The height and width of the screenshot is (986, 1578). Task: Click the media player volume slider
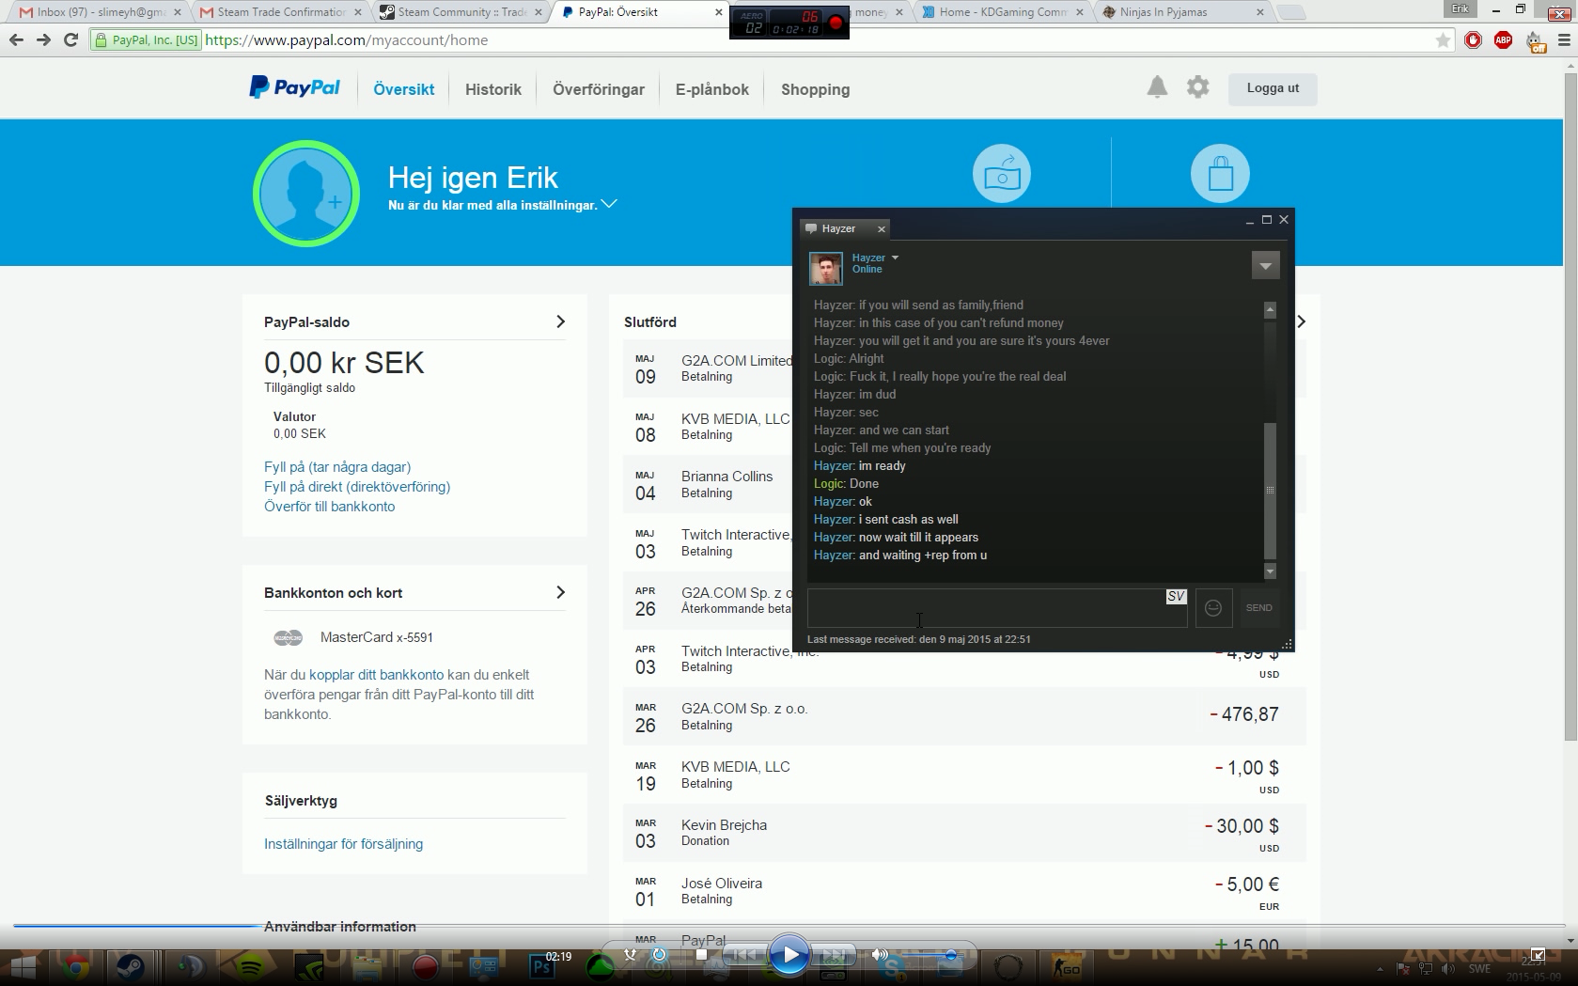(926, 955)
